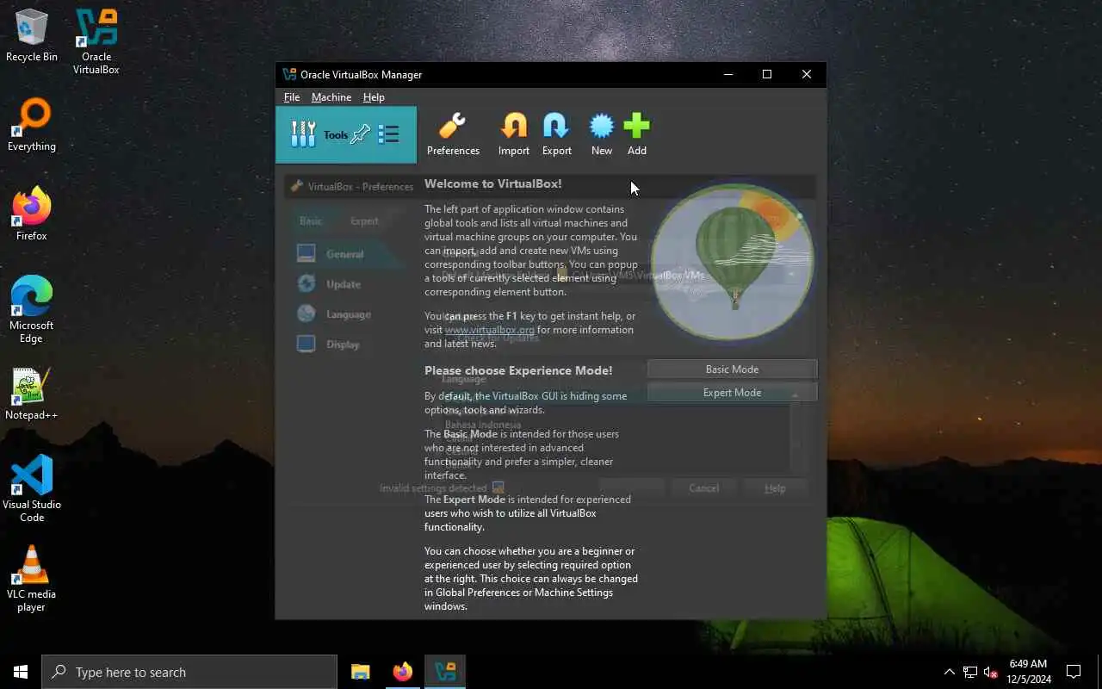
Task: Select the Tools item in left pane
Action: (x=346, y=134)
